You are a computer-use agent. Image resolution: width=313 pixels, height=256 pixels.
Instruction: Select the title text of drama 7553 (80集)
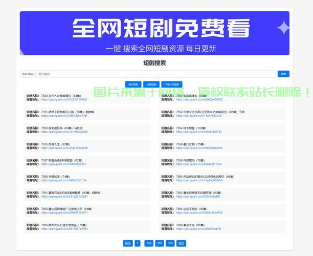click(62, 128)
